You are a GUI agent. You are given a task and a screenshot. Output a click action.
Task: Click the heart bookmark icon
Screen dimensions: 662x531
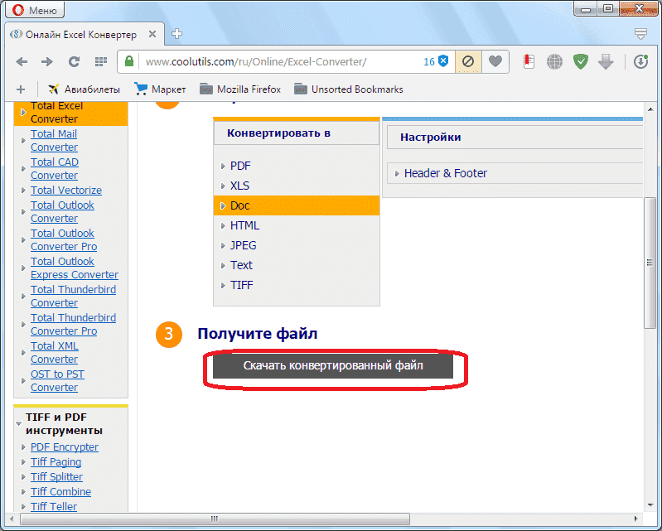(x=495, y=62)
